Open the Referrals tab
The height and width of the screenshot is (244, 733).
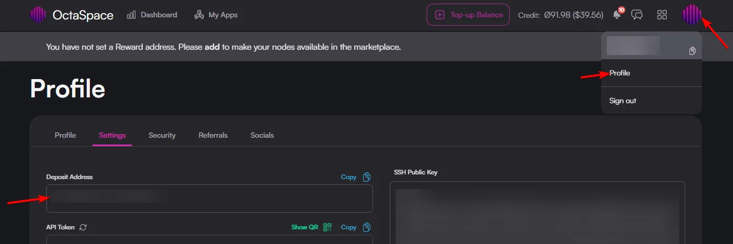coord(213,135)
